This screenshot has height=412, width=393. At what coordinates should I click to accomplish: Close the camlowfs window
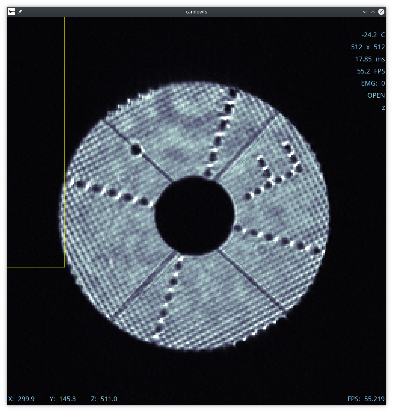tap(381, 12)
